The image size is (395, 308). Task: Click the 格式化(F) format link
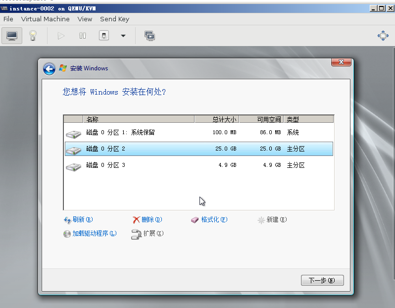(x=214, y=219)
